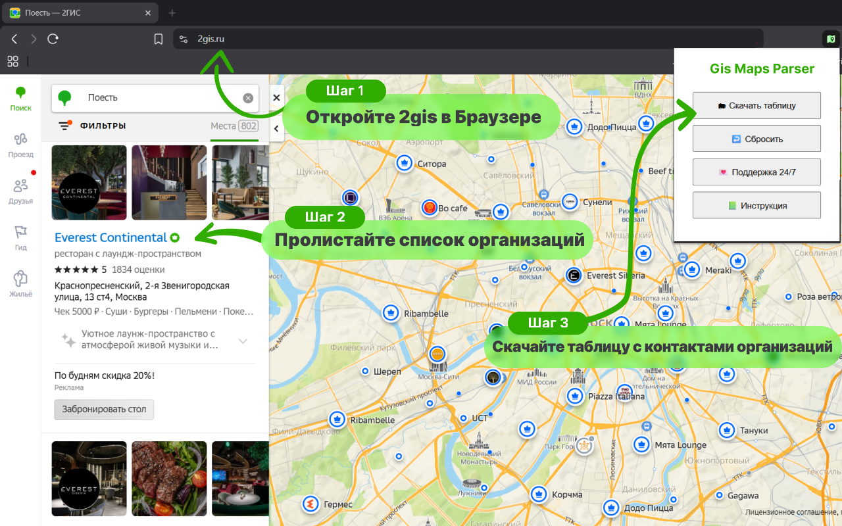Click the browser back arrow

pos(14,39)
